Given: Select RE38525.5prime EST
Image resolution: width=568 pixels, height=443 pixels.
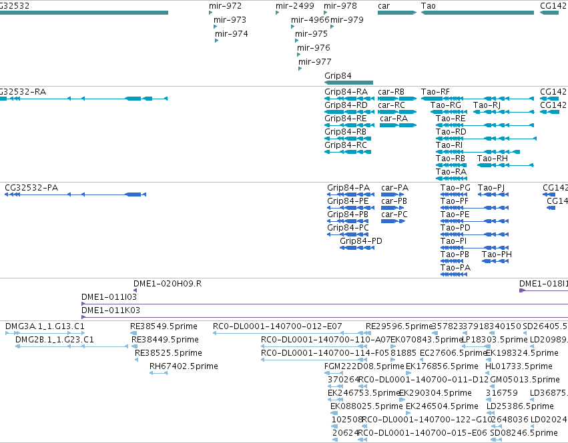Looking at the screenshot, I should (x=137, y=360).
